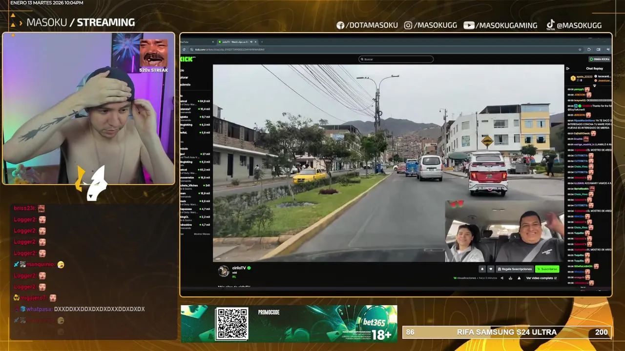The image size is (625, 351).
Task: Close the cirilloTV browser tab
Action: pos(255,42)
